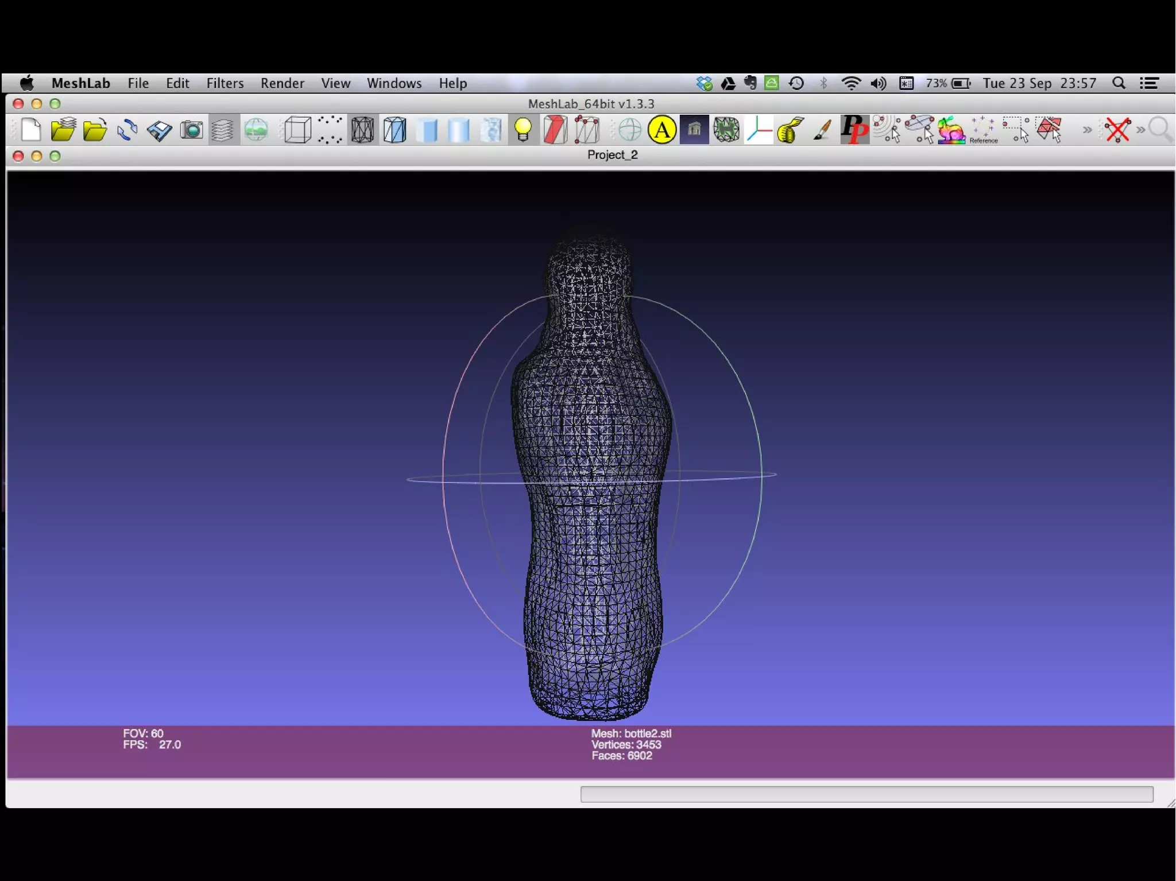Click the Import Mesh folder icon

click(95, 130)
